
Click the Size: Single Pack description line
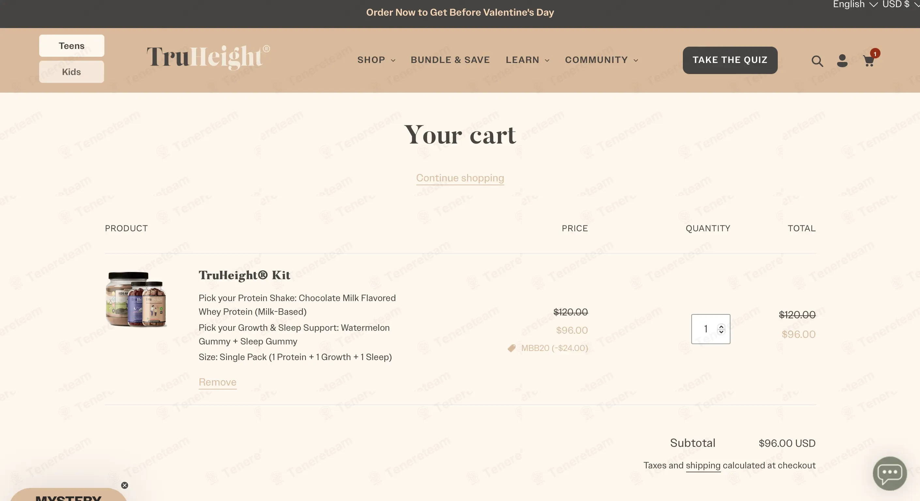pyautogui.click(x=295, y=357)
